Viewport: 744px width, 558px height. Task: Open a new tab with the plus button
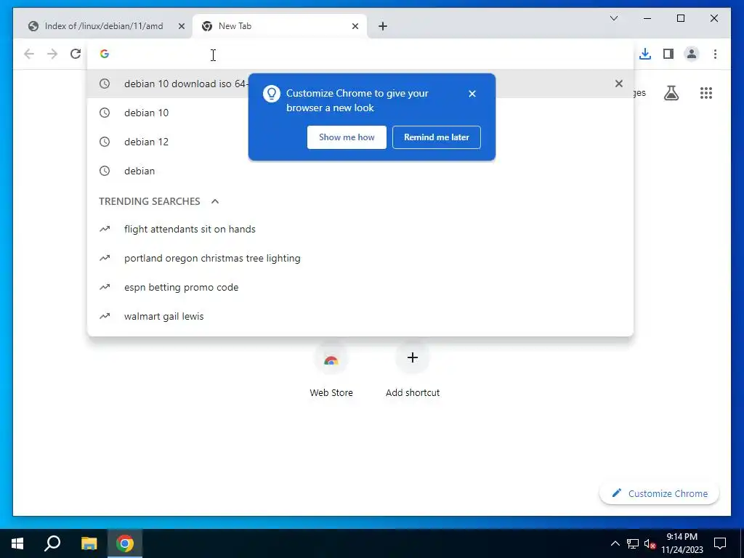(383, 26)
